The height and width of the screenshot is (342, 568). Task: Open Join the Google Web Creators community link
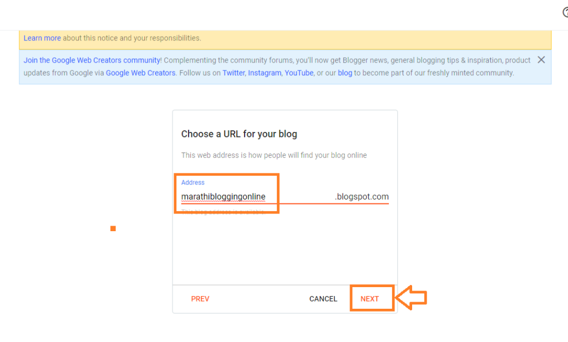[x=92, y=60]
